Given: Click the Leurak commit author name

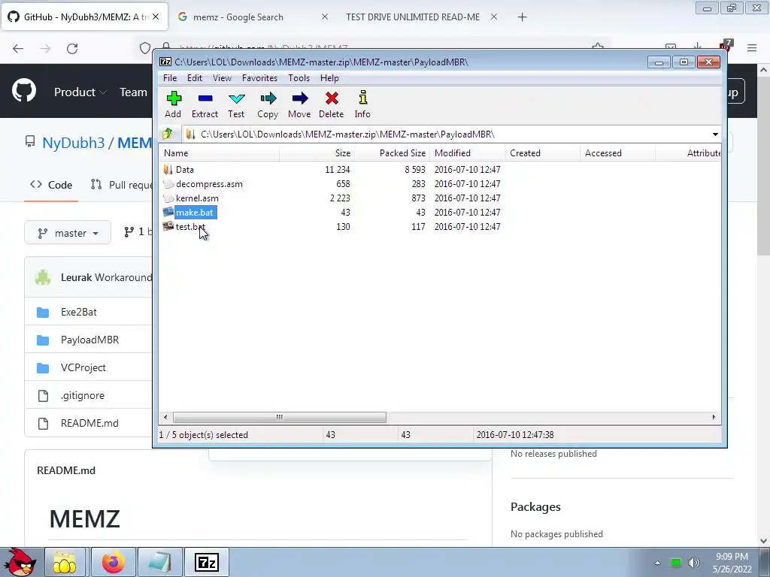Looking at the screenshot, I should point(76,277).
